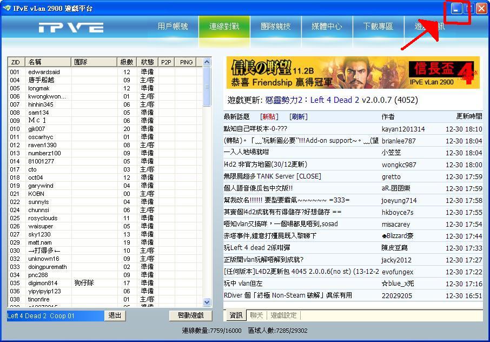Open topic 玩Left 4 dead 2係咁彈
The width and height of the screenshot is (490, 342).
click(x=257, y=248)
